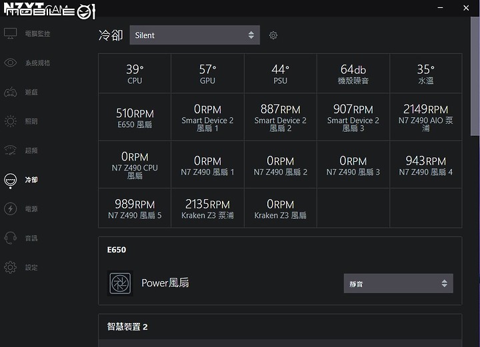480x347 pixels.
Task: Click the 44° PSU temperature tile
Action: click(x=281, y=73)
